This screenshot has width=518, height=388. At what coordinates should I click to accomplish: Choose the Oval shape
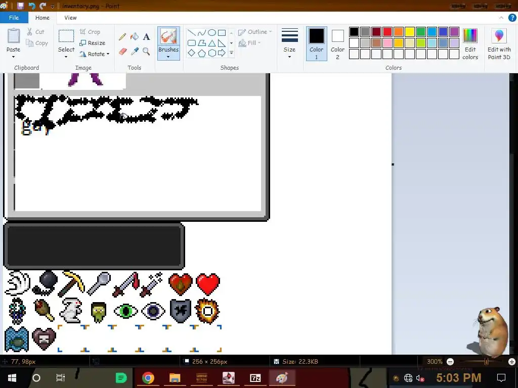(212, 33)
